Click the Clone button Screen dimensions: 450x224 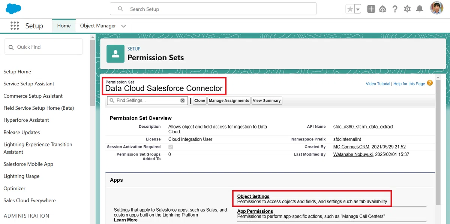[x=199, y=100]
